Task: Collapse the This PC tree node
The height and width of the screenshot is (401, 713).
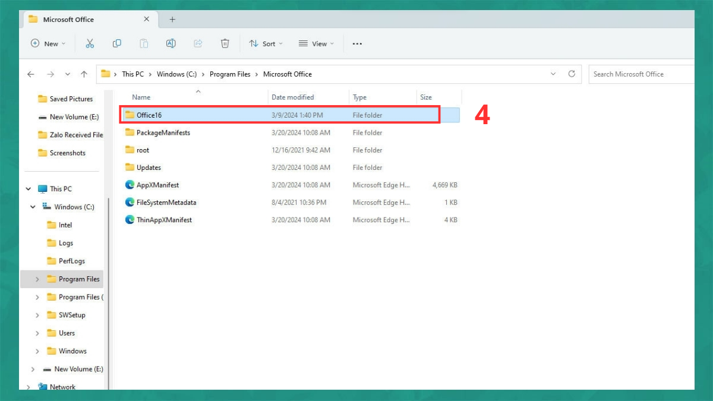Action: [x=28, y=189]
